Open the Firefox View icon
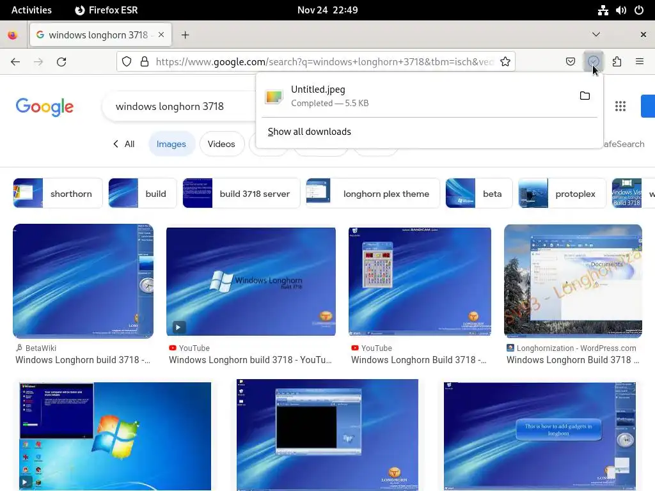Screen dimensions: 655x491 [x=13, y=35]
